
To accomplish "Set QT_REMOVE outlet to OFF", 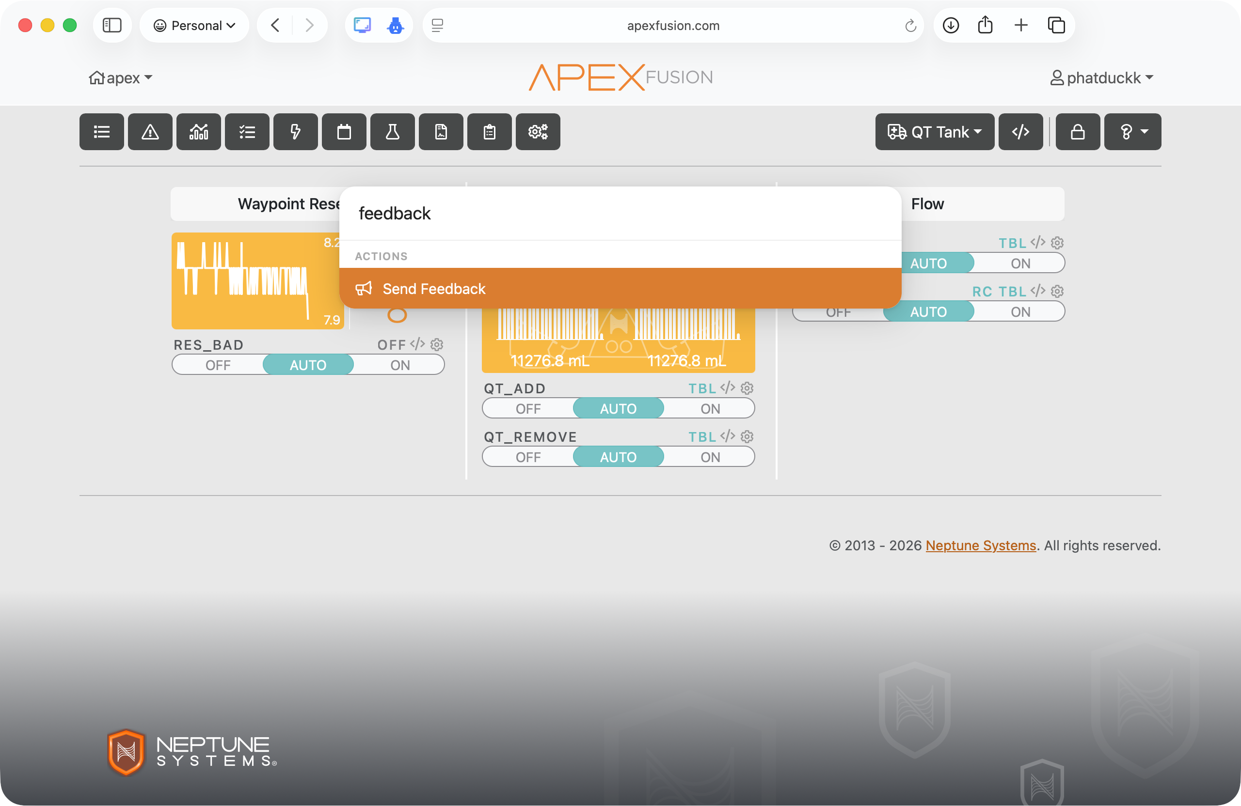I will click(x=528, y=457).
